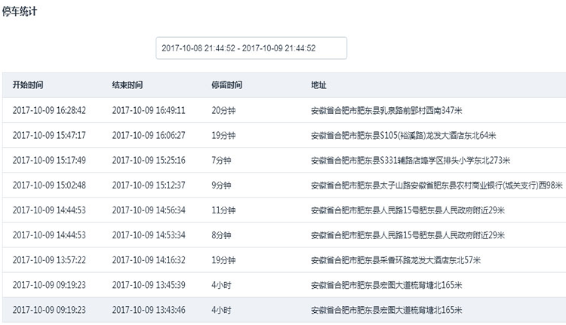This screenshot has width=566, height=325.
Task: Select the row starting 2017-10-09 15:47:17
Action: (284, 135)
